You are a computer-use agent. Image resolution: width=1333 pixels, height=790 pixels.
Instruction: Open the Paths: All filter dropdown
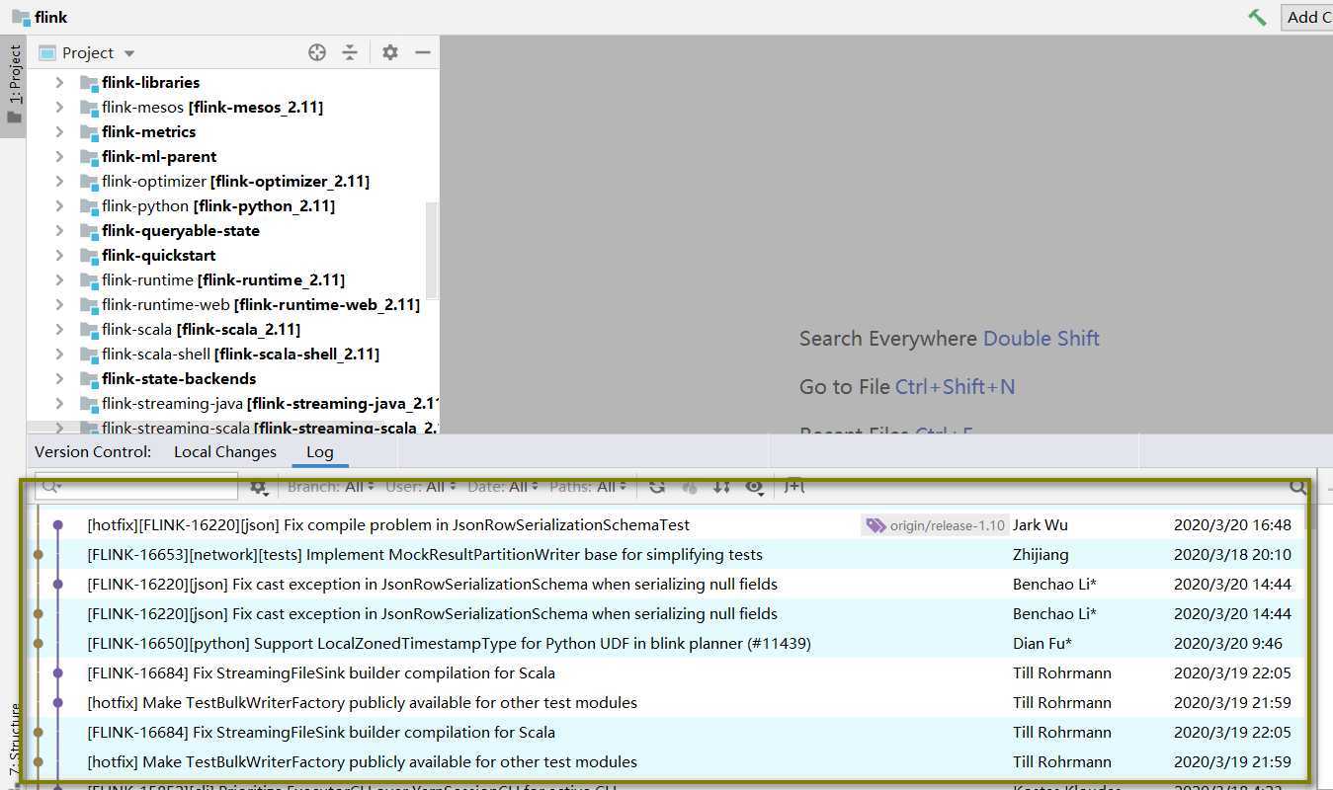click(588, 486)
